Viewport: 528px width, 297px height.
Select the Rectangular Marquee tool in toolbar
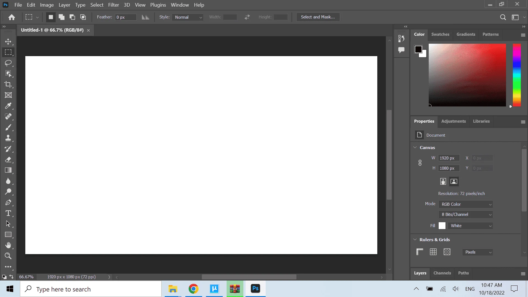[8, 52]
